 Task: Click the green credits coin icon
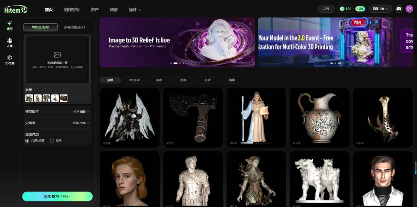(342, 9)
